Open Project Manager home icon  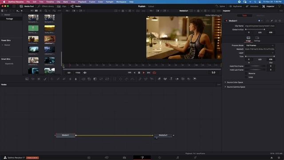(272, 158)
